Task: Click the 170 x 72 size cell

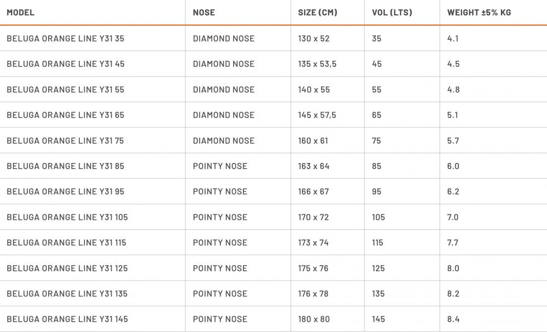Action: pos(313,217)
